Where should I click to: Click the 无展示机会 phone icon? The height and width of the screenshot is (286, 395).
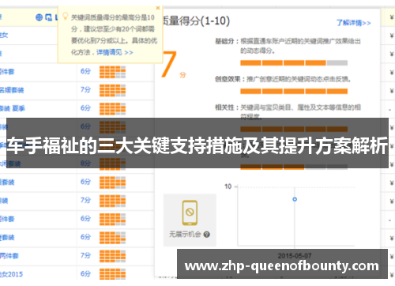[190, 213]
